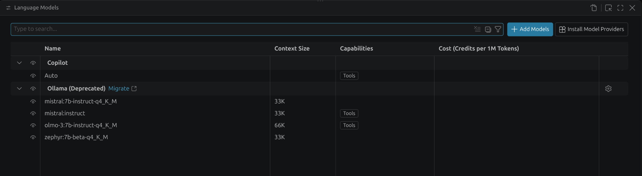Click Install Model Providers button
This screenshot has width=642, height=176.
592,29
